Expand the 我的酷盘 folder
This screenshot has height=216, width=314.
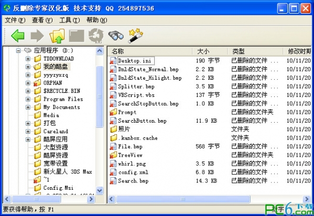point(28,67)
